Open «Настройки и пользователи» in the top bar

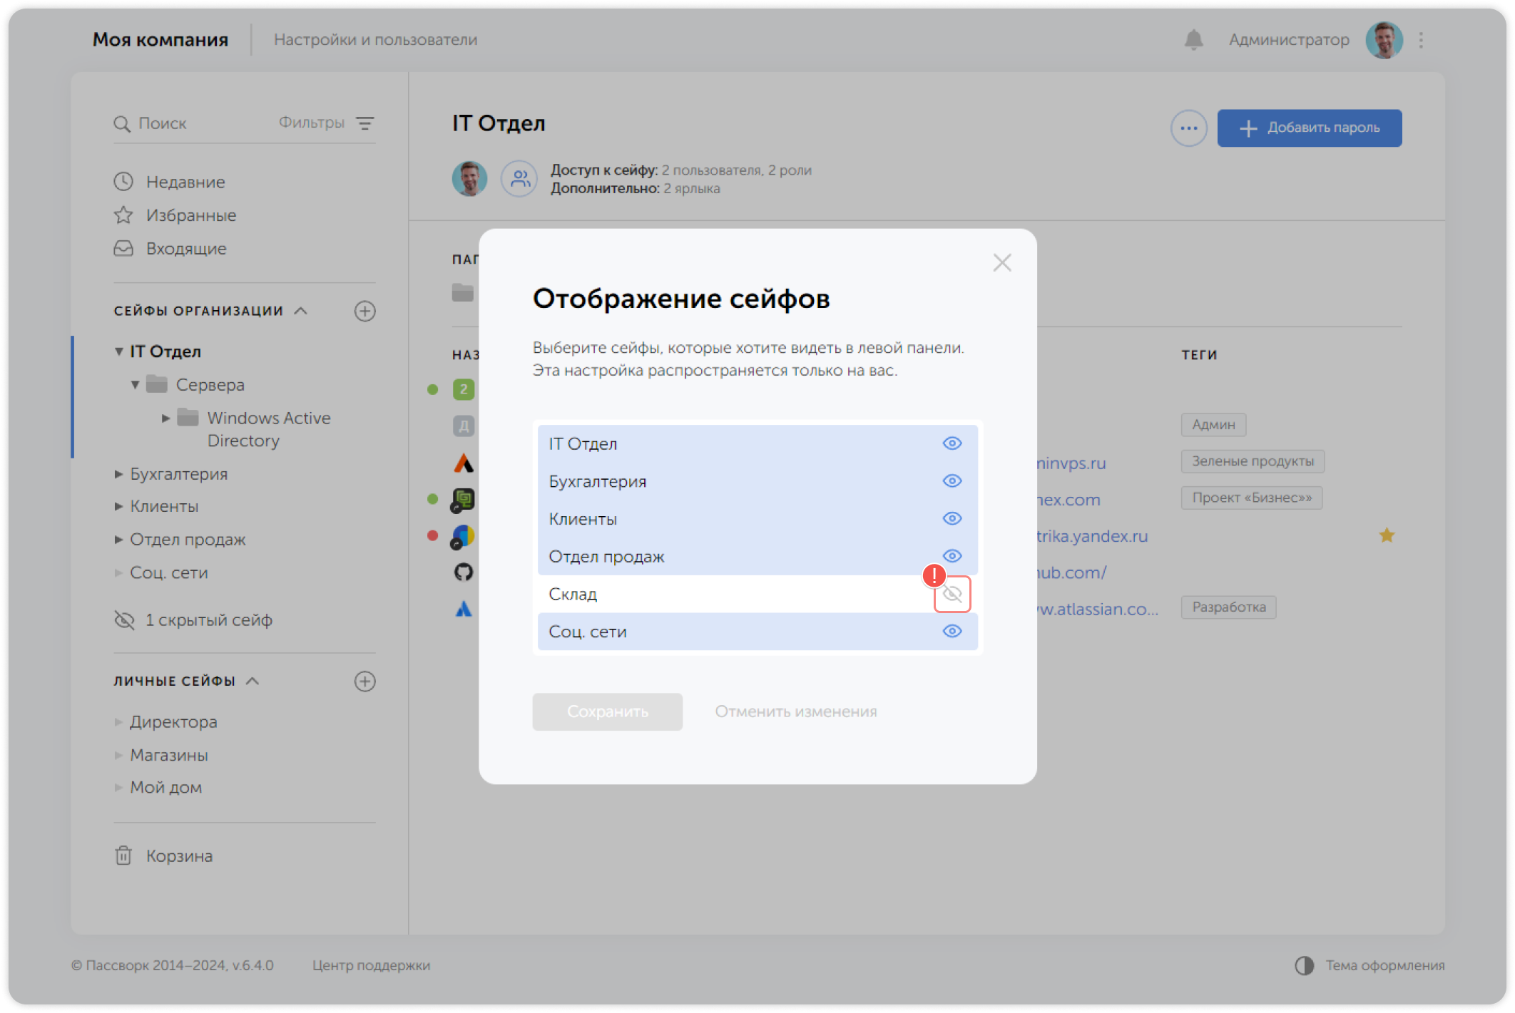pos(377,40)
